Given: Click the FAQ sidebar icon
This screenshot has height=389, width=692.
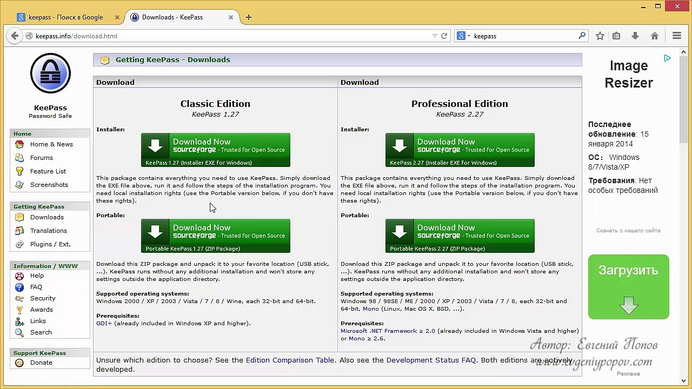Looking at the screenshot, I should point(19,287).
